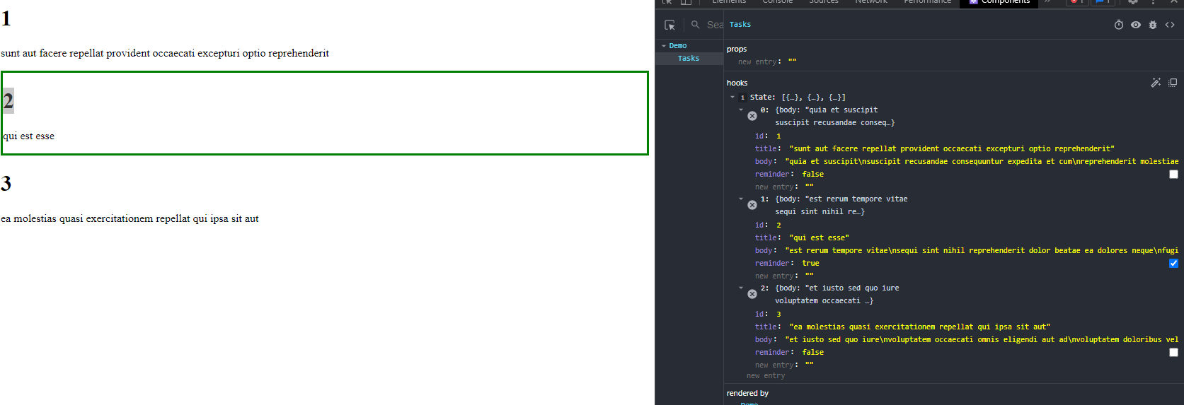
Task: Edit id value 3 of entry 2
Action: click(778, 315)
